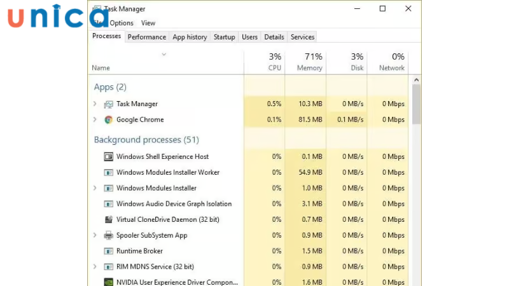The image size is (509, 286).
Task: Click the 54.9 MB memory cell
Action: pos(305,172)
